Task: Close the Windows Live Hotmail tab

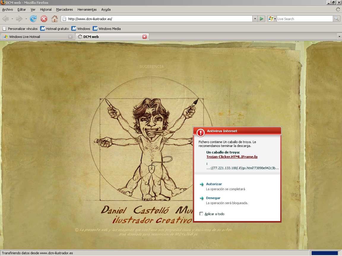Action: (x=70, y=37)
